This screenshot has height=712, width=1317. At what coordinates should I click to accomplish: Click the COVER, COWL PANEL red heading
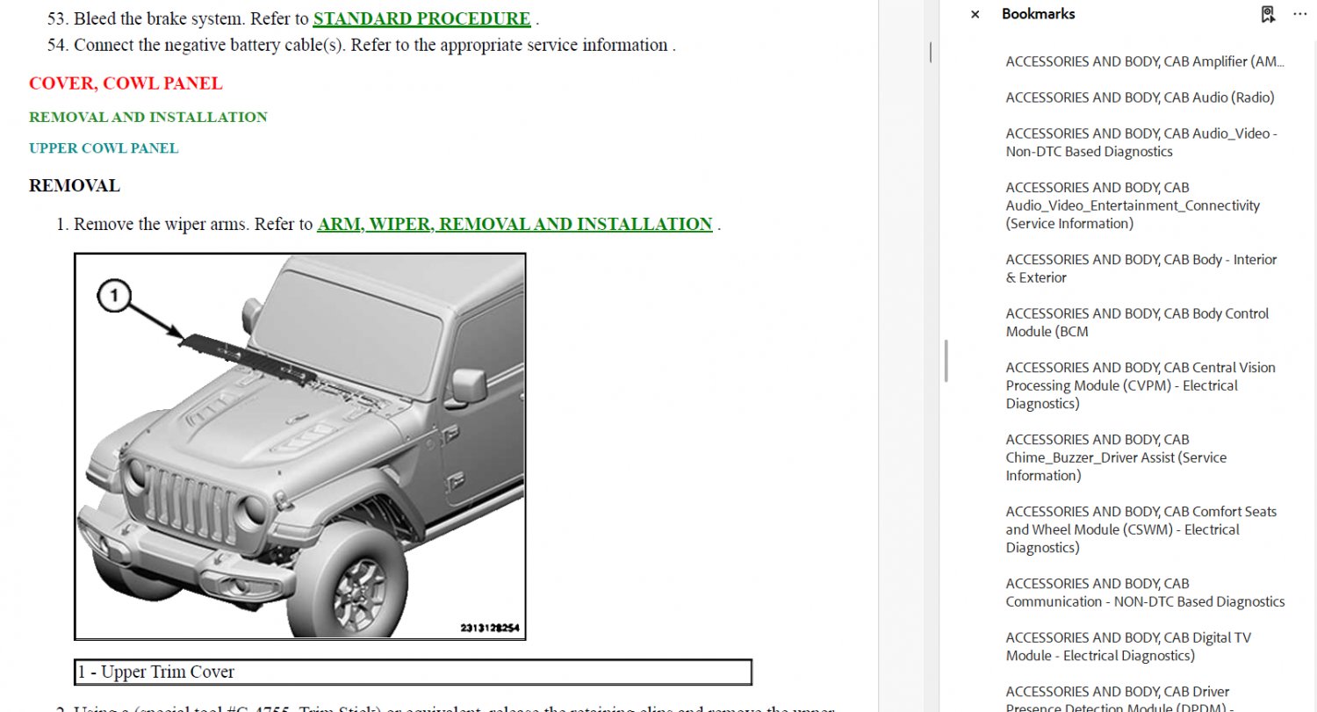click(x=126, y=83)
